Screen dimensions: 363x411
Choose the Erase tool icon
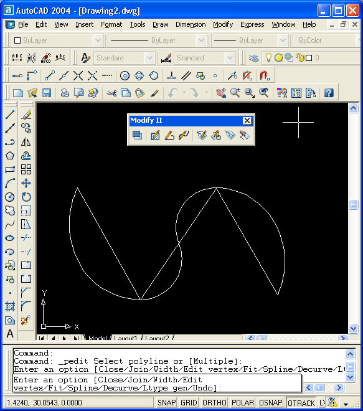26,115
